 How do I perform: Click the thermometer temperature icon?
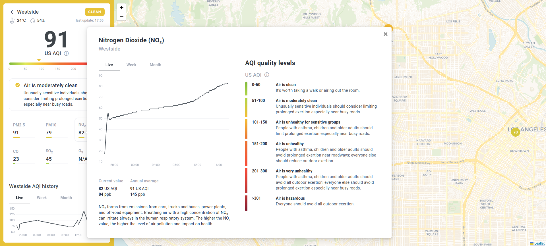[12, 20]
